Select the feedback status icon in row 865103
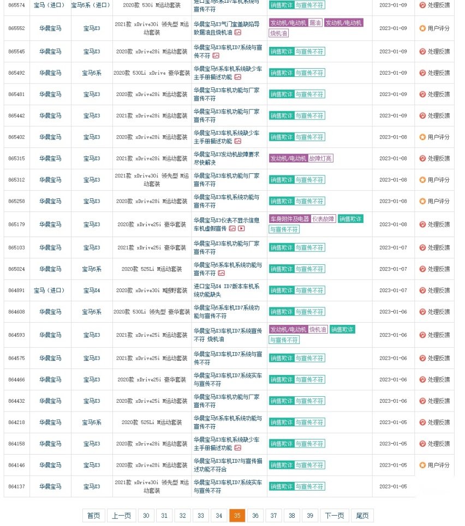Screen dimensions: 465x526 click(422, 247)
